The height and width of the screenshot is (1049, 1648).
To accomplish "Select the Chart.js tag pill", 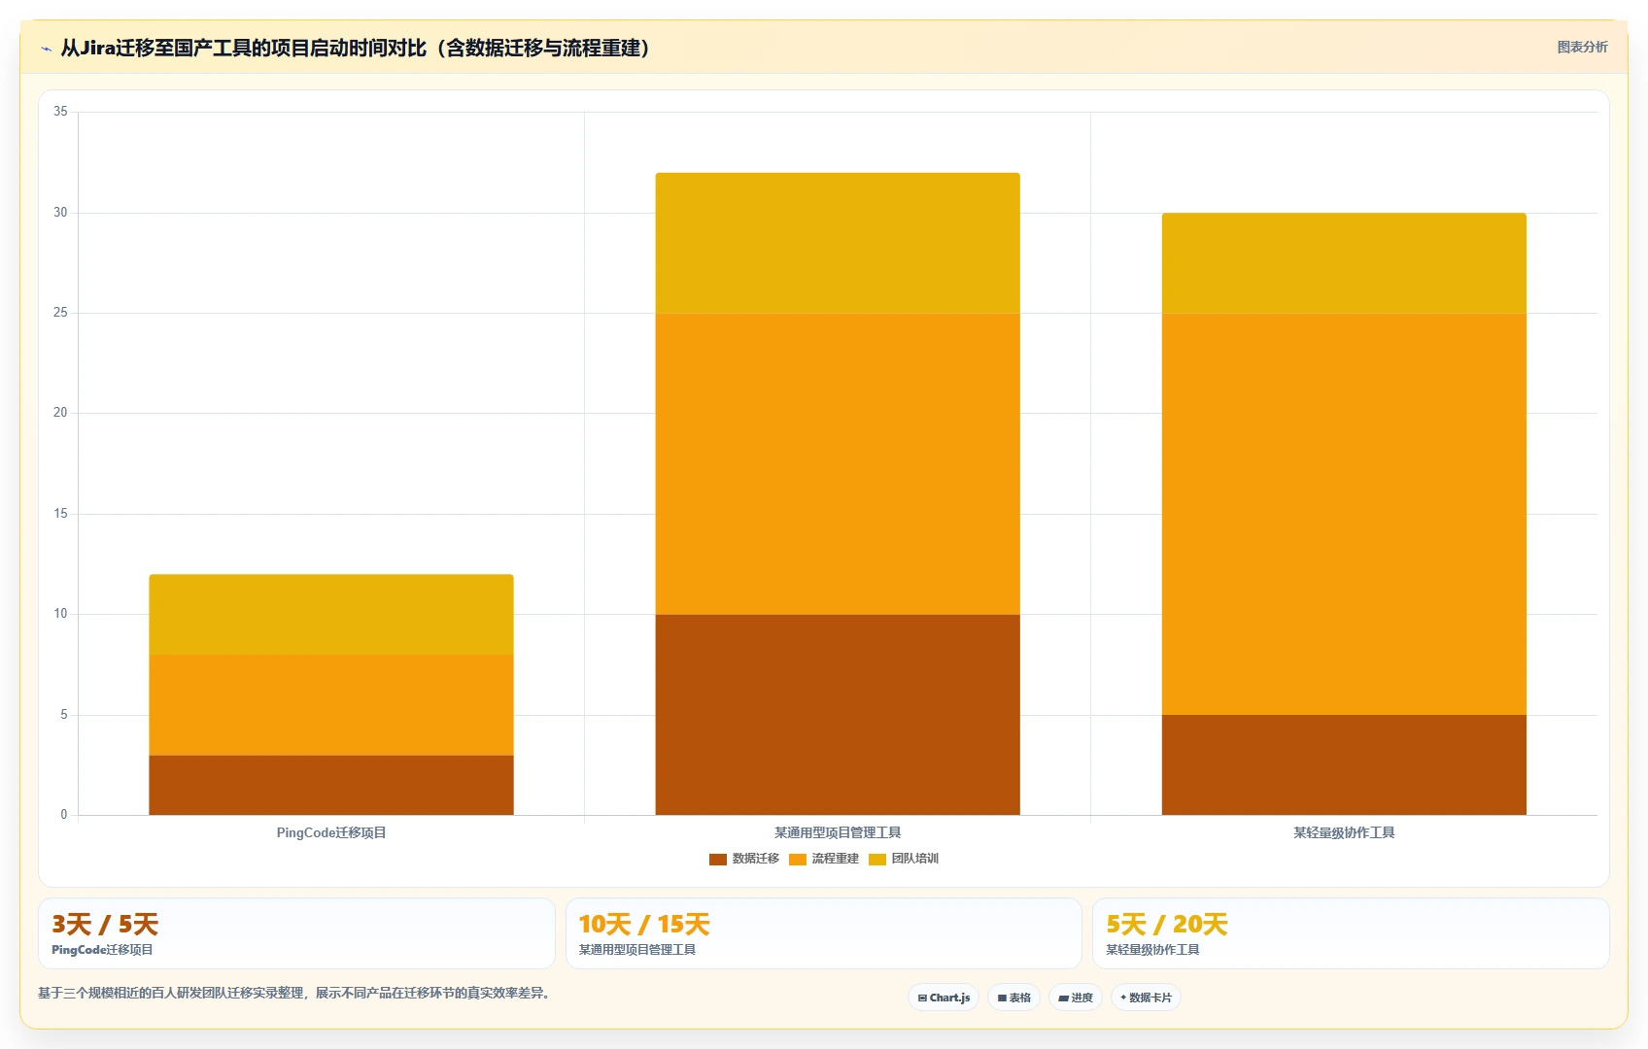I will tap(944, 998).
